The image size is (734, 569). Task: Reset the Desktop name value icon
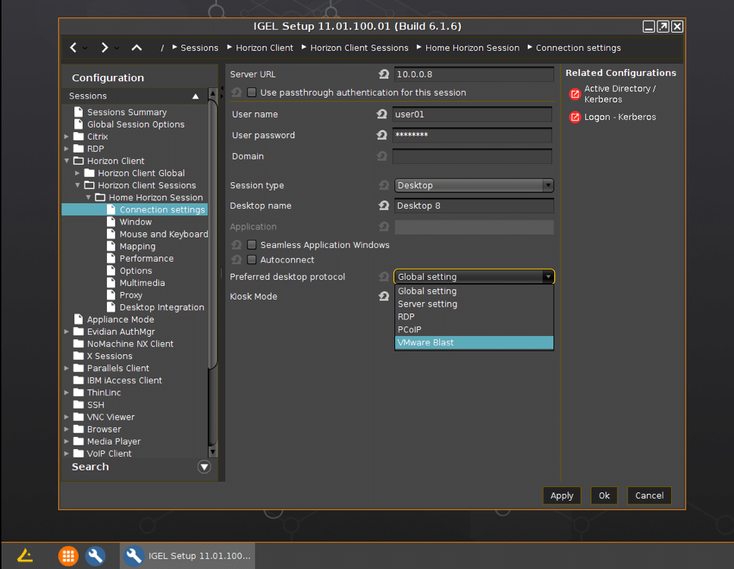coord(384,205)
